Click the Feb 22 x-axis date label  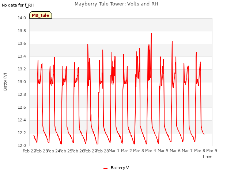pos(29,151)
